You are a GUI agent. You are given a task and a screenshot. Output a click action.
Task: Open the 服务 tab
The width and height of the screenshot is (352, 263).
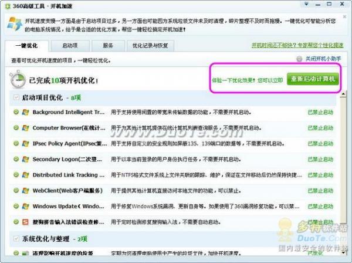108,46
